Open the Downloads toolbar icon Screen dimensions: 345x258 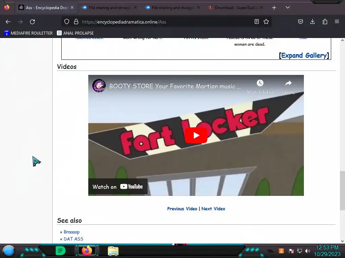(312, 21)
